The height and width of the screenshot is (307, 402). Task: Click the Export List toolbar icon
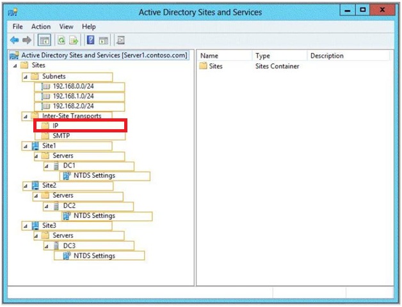click(74, 40)
